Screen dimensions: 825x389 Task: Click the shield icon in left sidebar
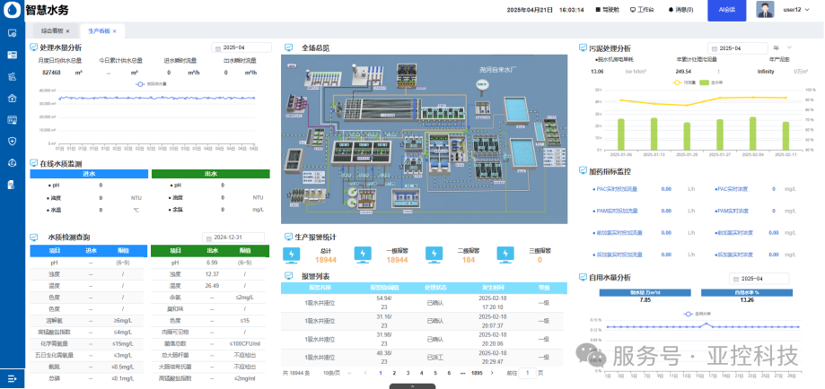[13, 141]
